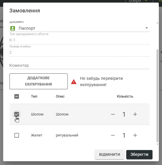Click the Шолом description cell
The height and width of the screenshot is (165, 162).
click(62, 114)
